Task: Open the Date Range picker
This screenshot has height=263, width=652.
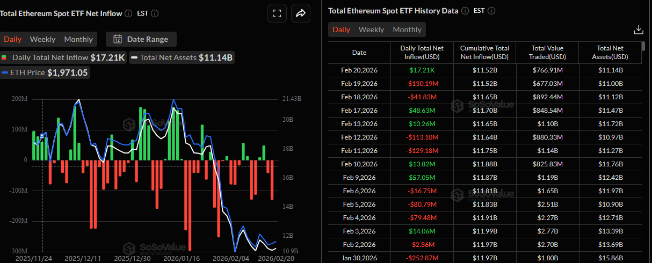Action: coord(141,39)
